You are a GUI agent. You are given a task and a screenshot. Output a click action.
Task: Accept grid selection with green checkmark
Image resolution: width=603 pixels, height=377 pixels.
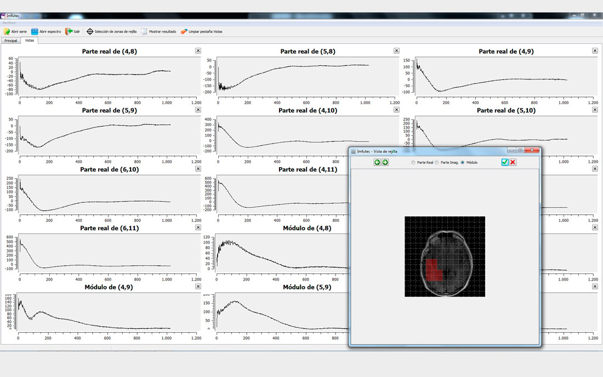pos(505,162)
